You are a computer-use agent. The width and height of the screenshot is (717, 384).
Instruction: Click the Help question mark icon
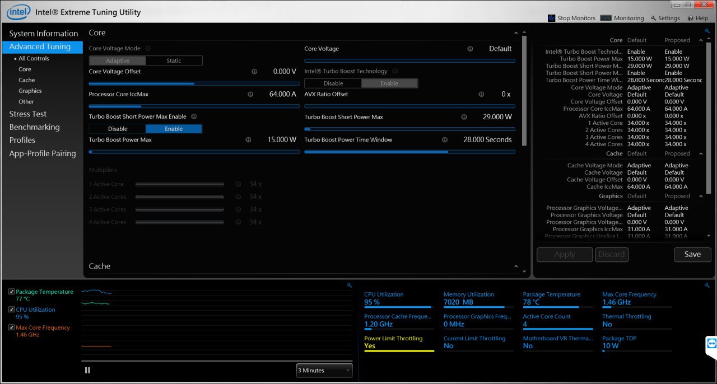click(x=690, y=18)
